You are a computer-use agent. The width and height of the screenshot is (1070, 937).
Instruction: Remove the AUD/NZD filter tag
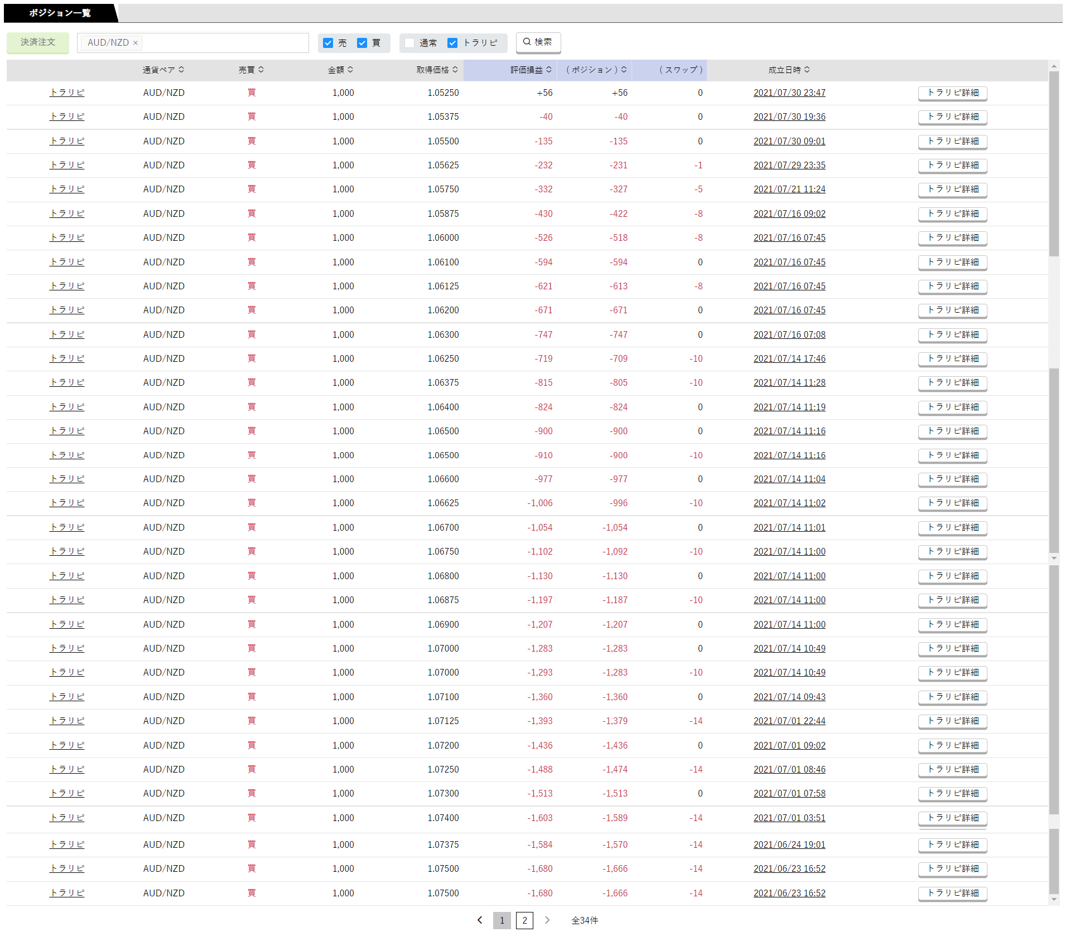[135, 43]
